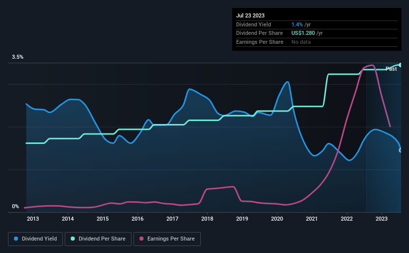Viewport: 409px width, 253px height.
Task: Click the 2022 x-axis year label
Action: [x=347, y=219]
